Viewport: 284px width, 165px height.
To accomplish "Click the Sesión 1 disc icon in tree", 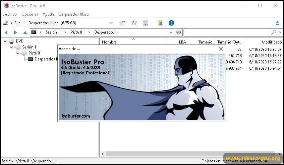I will (x=18, y=47).
